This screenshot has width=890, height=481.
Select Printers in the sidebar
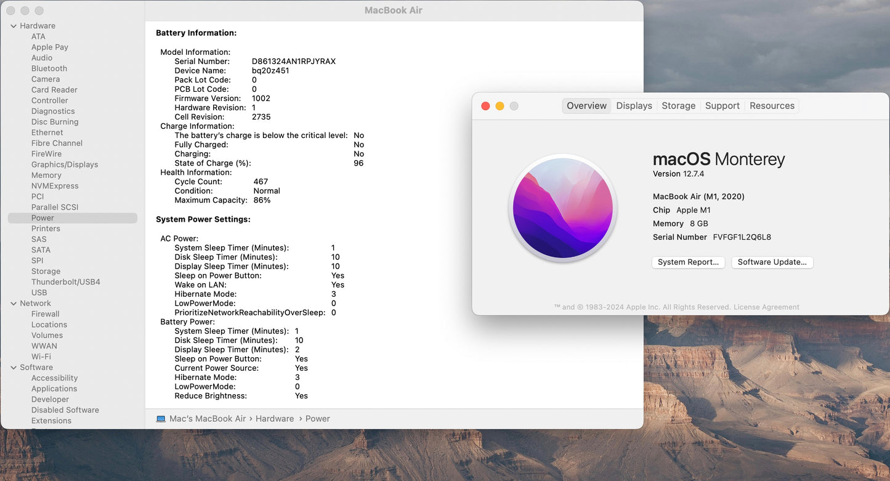point(46,228)
